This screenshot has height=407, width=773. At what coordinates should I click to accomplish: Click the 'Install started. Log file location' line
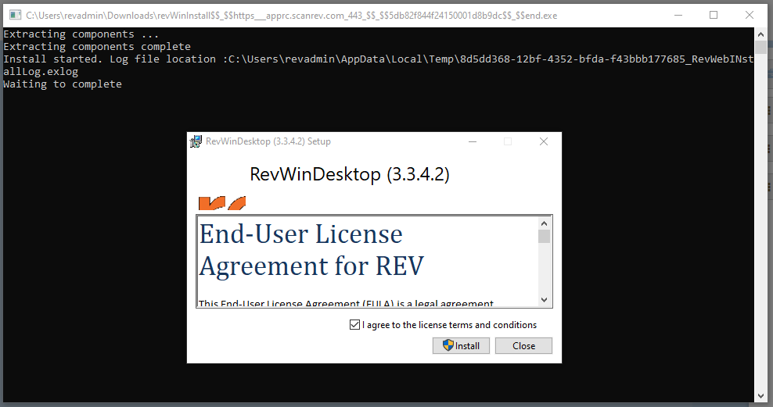click(379, 66)
